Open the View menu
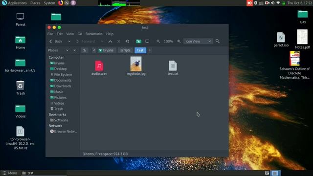This screenshot has width=313, height=176. tap(70, 34)
